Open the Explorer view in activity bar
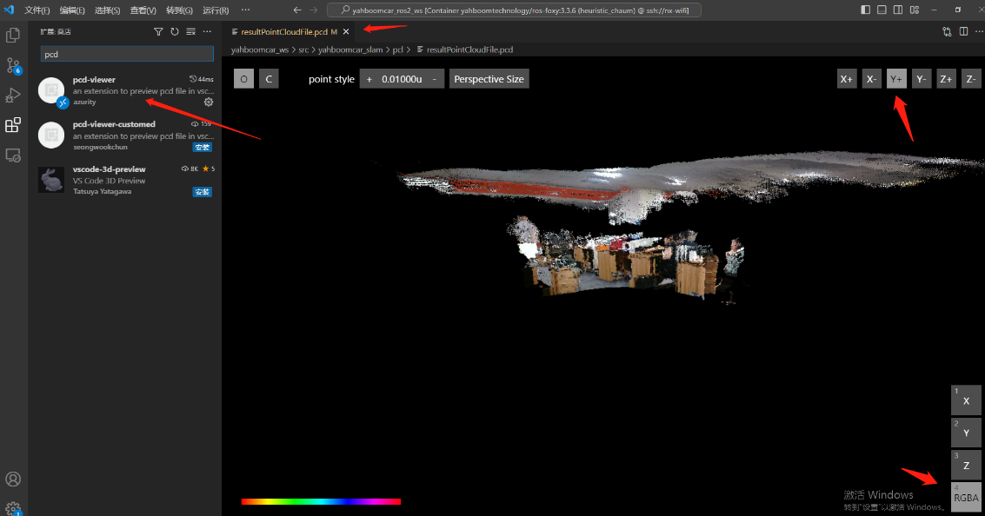 pos(13,36)
